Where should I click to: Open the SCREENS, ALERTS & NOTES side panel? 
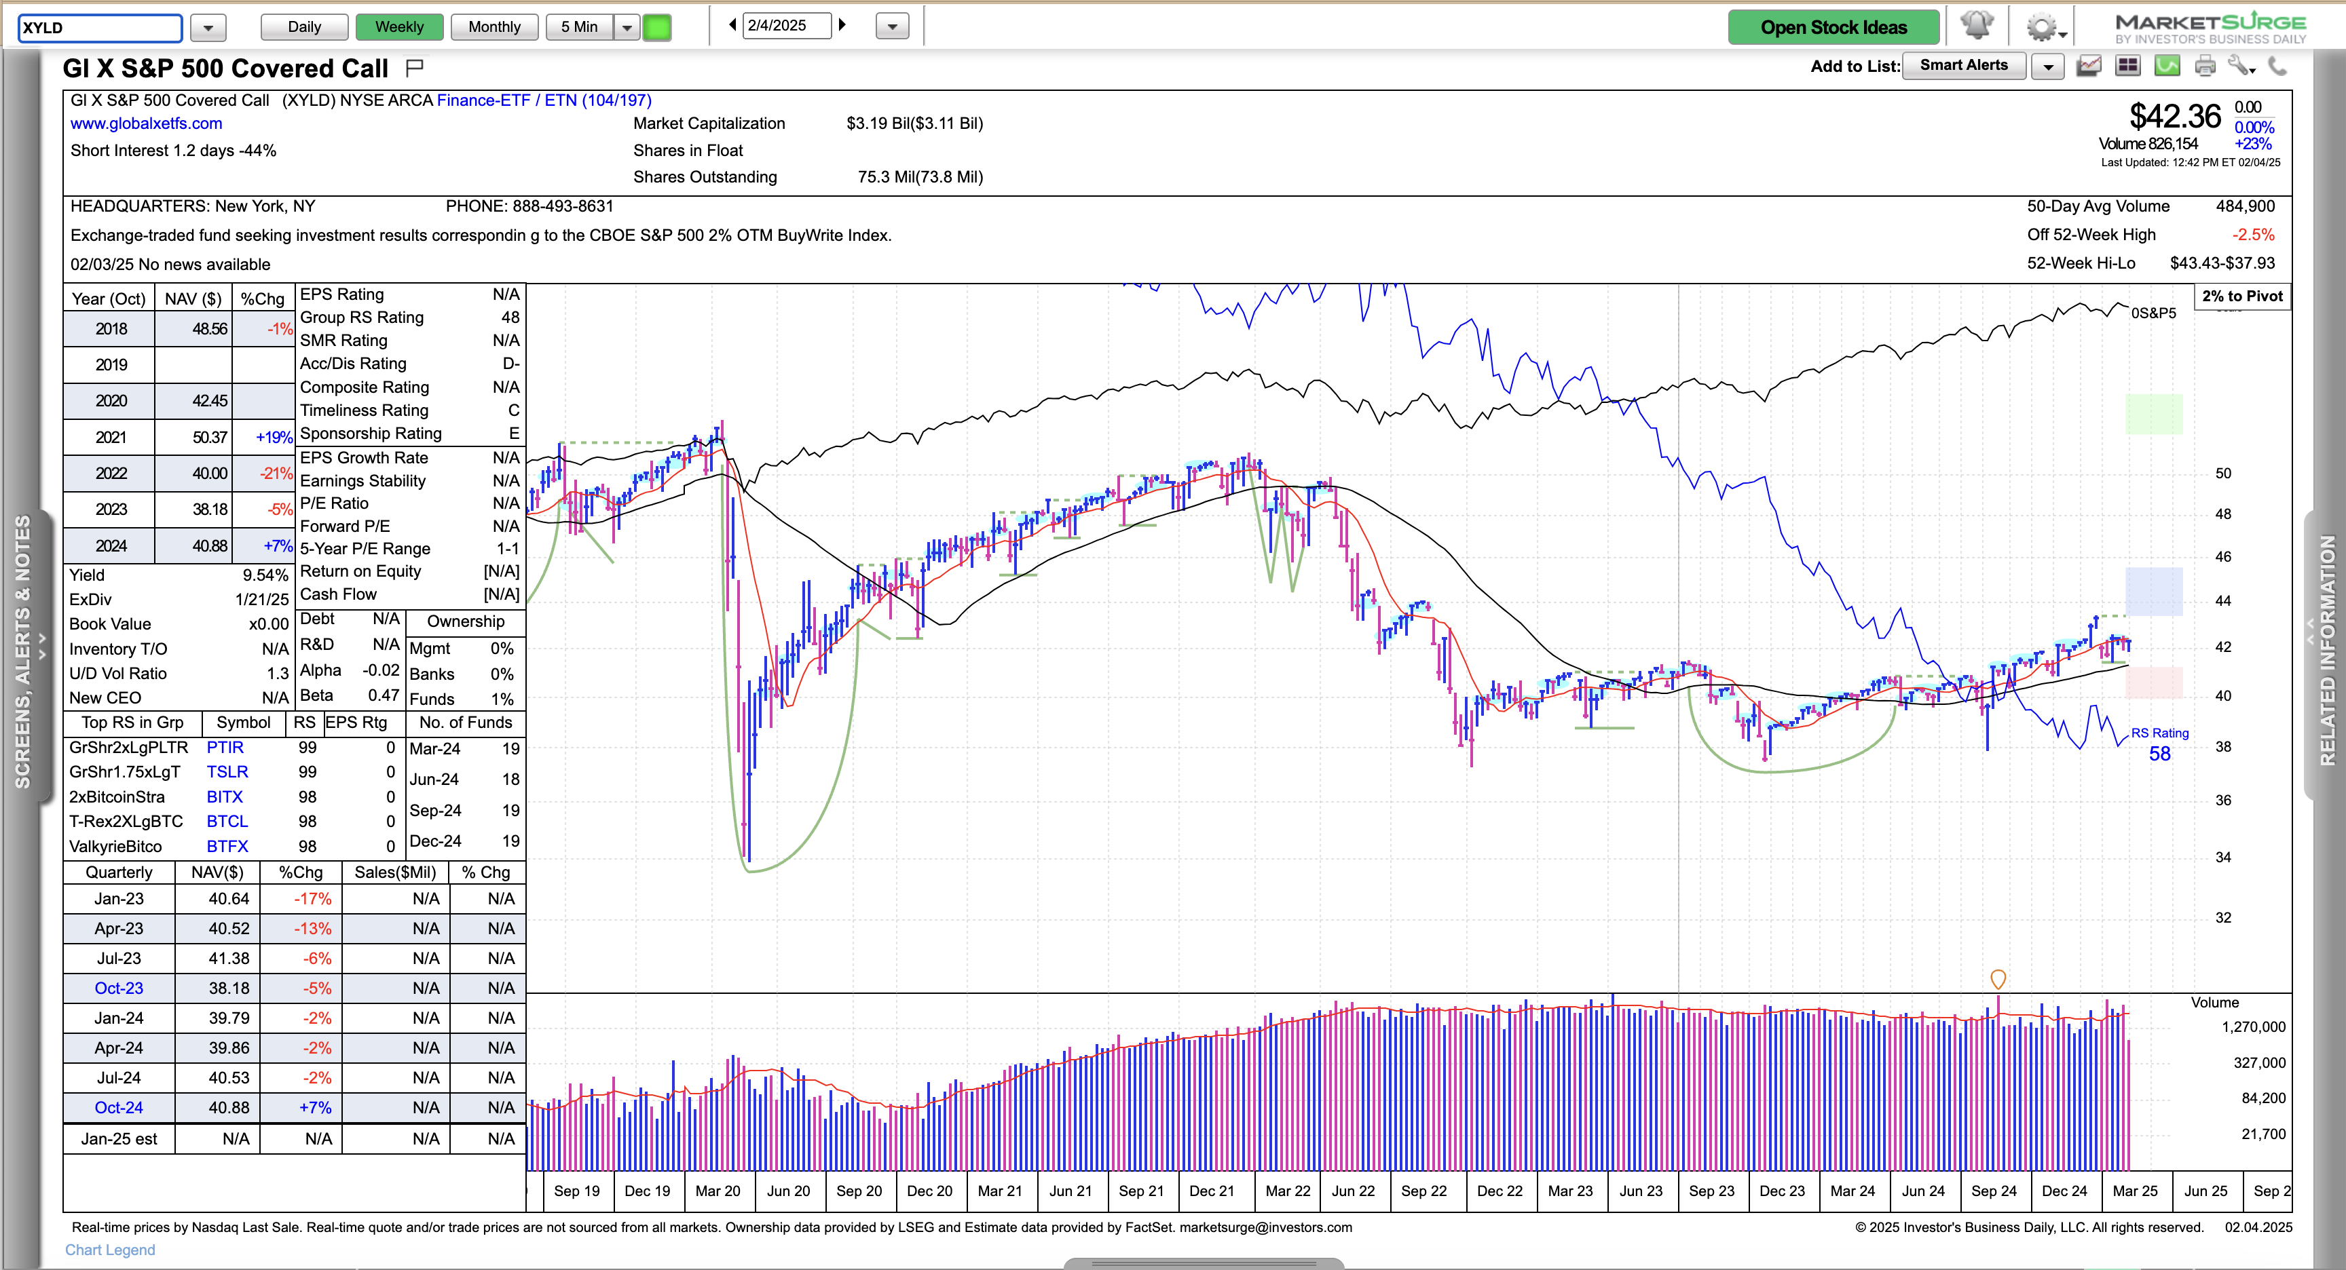click(23, 651)
